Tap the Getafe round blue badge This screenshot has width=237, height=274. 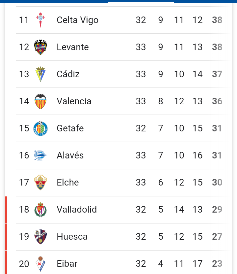[40, 128]
